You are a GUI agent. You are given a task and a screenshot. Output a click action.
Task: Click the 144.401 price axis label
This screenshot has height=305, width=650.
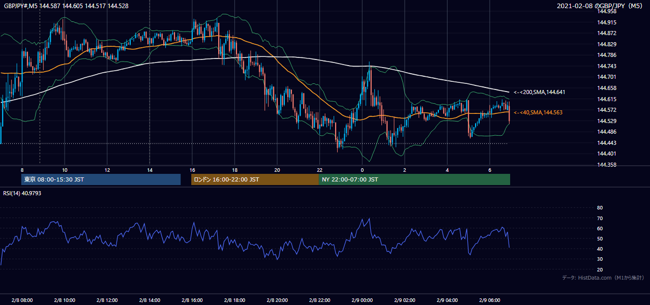607,154
